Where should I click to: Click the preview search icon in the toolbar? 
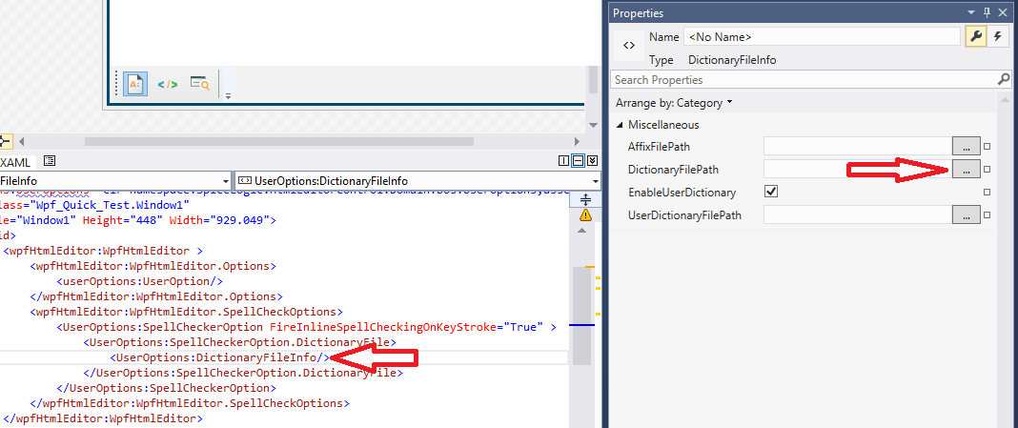pyautogui.click(x=199, y=84)
